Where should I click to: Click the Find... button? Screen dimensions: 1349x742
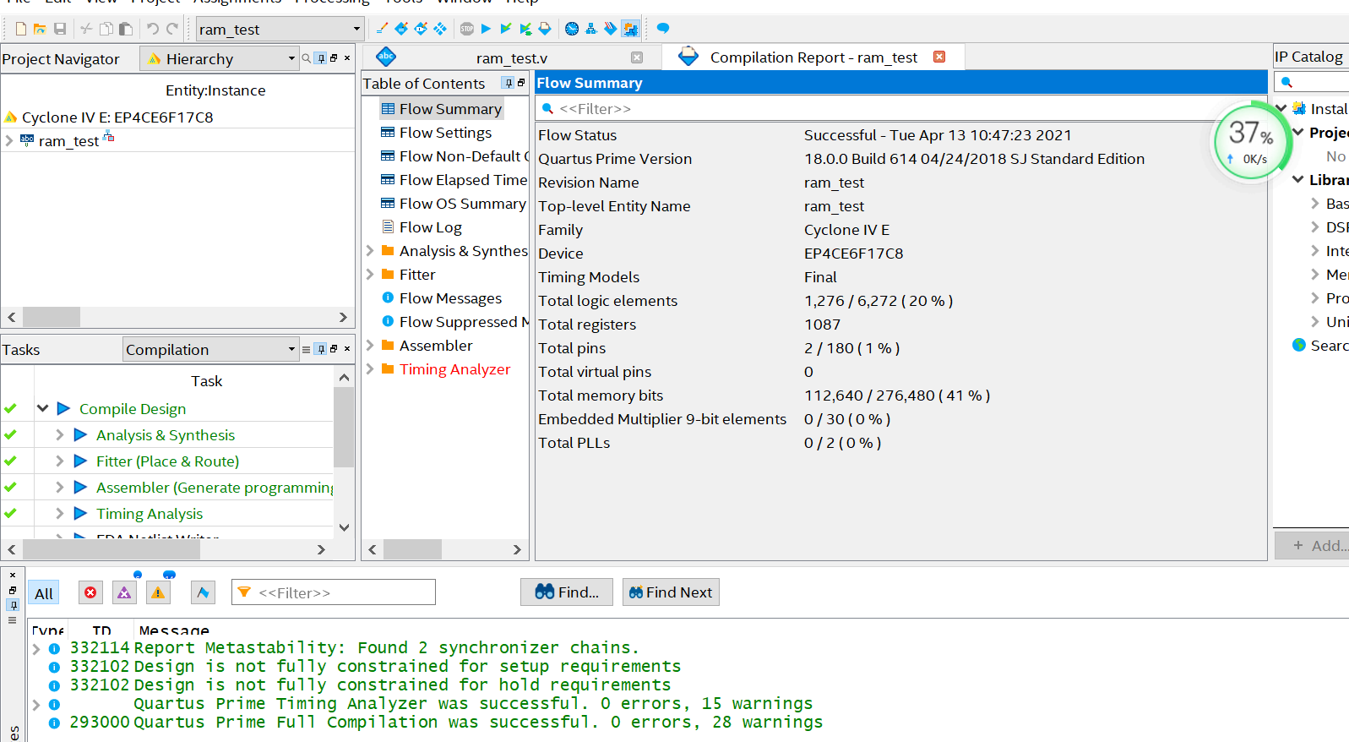[567, 592]
